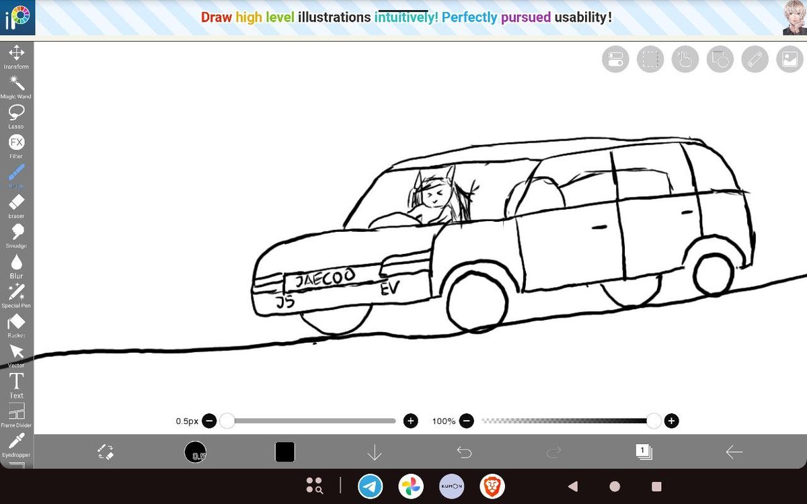Select the Frame Divider tool
This screenshot has height=504, width=807.
[x=16, y=415]
